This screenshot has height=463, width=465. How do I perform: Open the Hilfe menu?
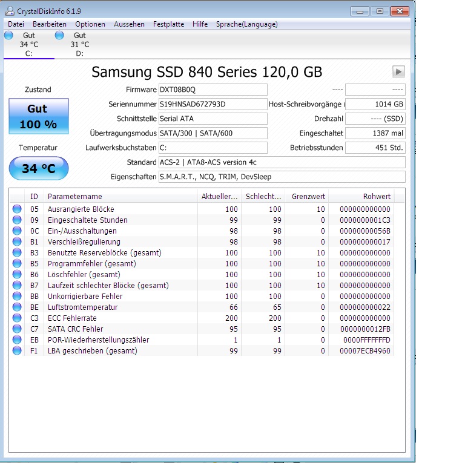(200, 24)
